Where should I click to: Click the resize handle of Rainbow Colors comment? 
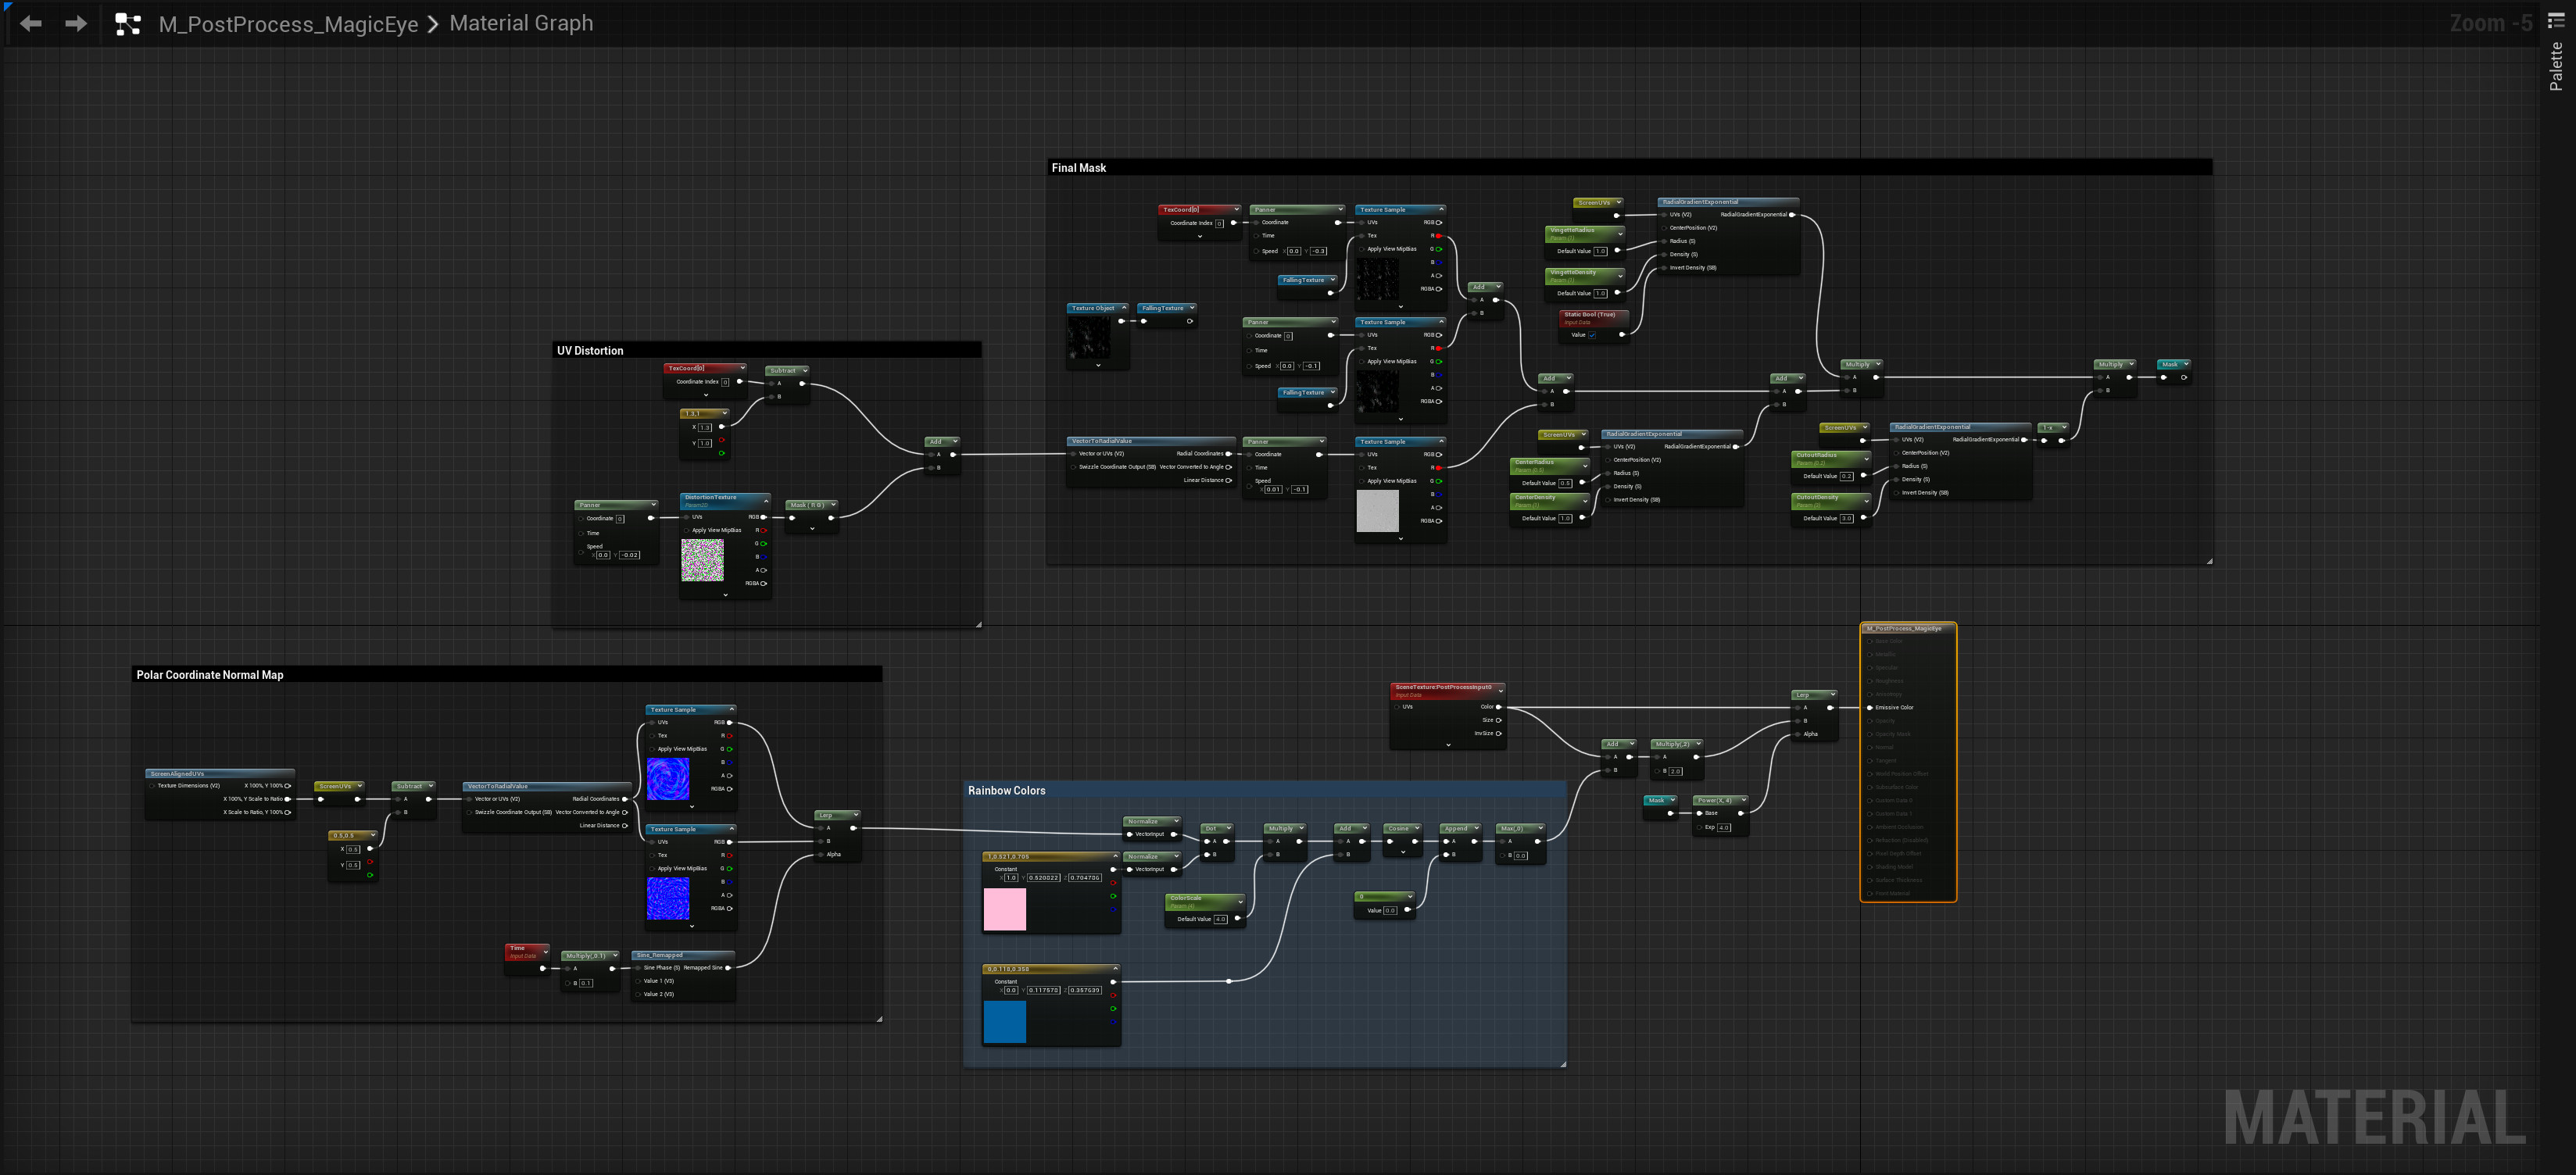point(1563,1064)
